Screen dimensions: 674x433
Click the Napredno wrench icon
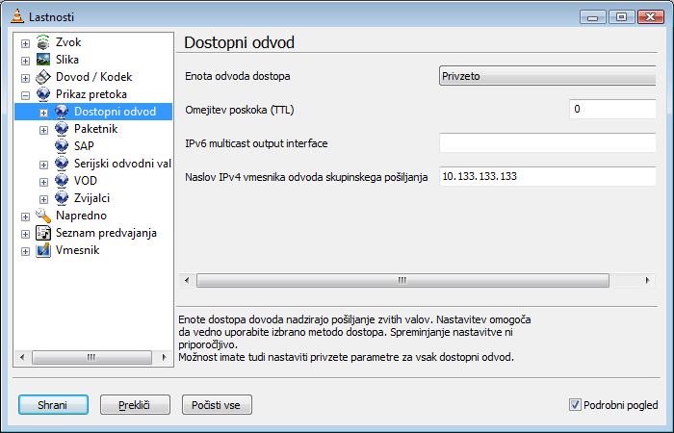(43, 216)
